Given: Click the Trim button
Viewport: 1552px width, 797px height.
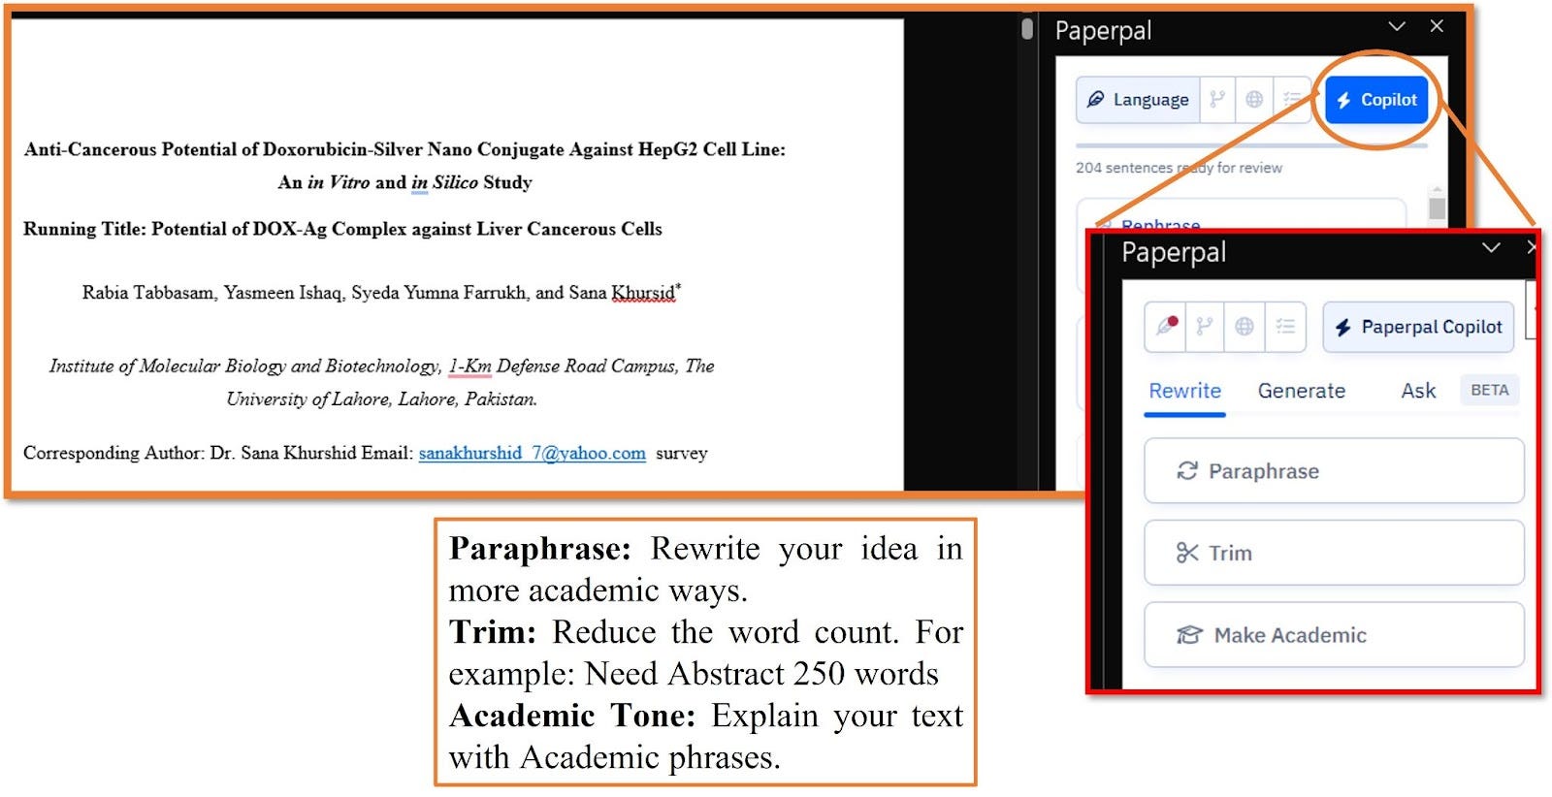Looking at the screenshot, I should [x=1334, y=553].
